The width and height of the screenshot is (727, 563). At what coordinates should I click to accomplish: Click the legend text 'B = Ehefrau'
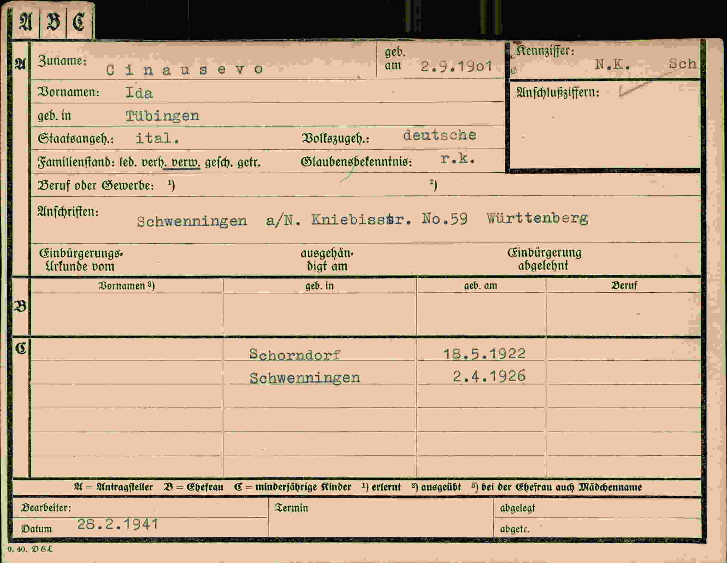point(193,487)
